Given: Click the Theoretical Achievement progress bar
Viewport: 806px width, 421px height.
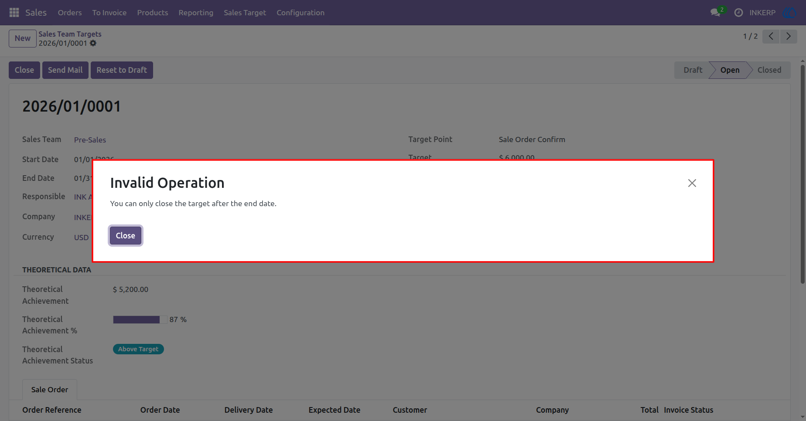Looking at the screenshot, I should click(140, 319).
